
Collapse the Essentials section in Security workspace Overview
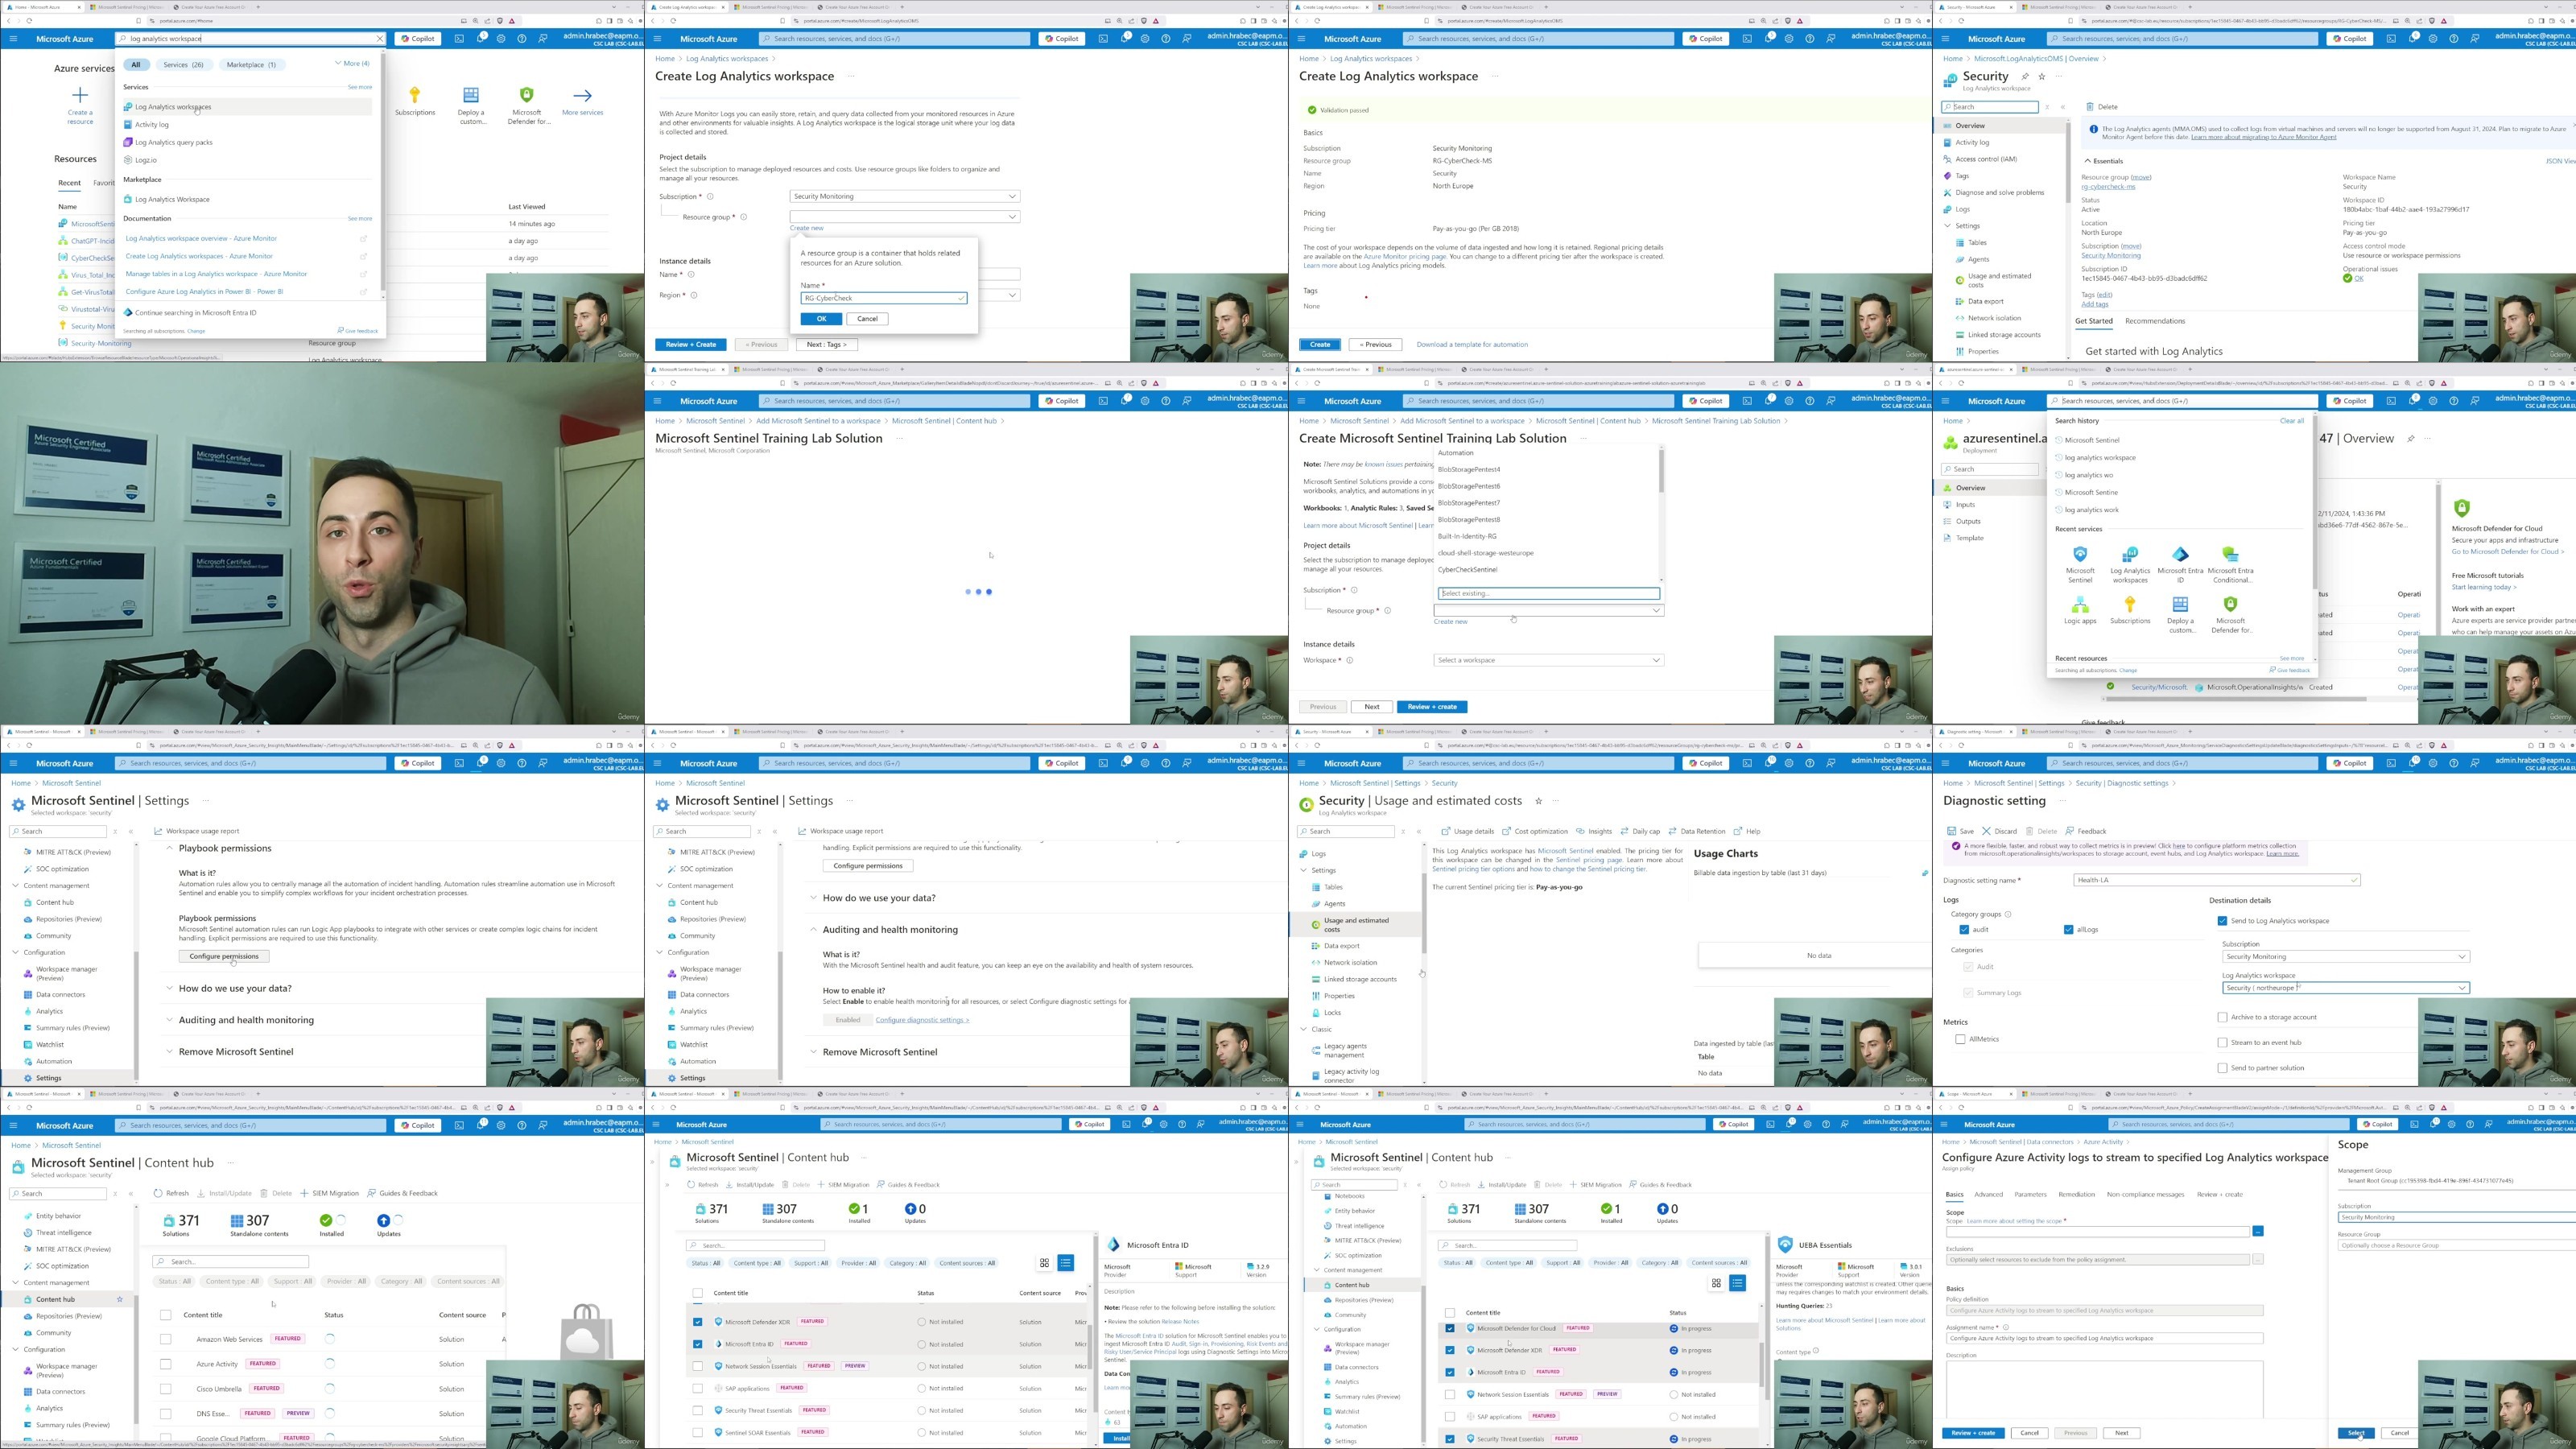[x=2088, y=161]
